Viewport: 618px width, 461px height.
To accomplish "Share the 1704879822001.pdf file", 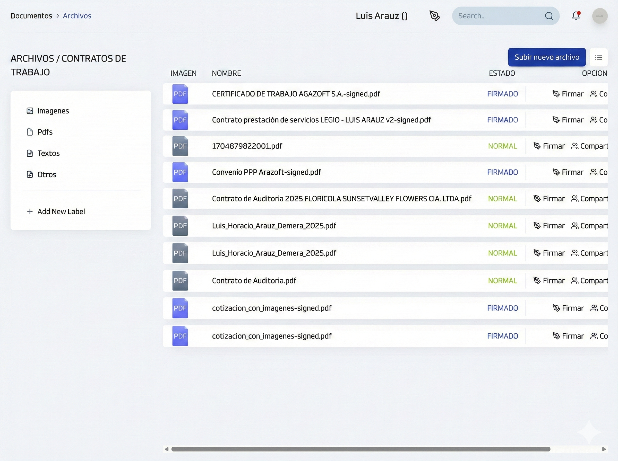I will pos(590,146).
